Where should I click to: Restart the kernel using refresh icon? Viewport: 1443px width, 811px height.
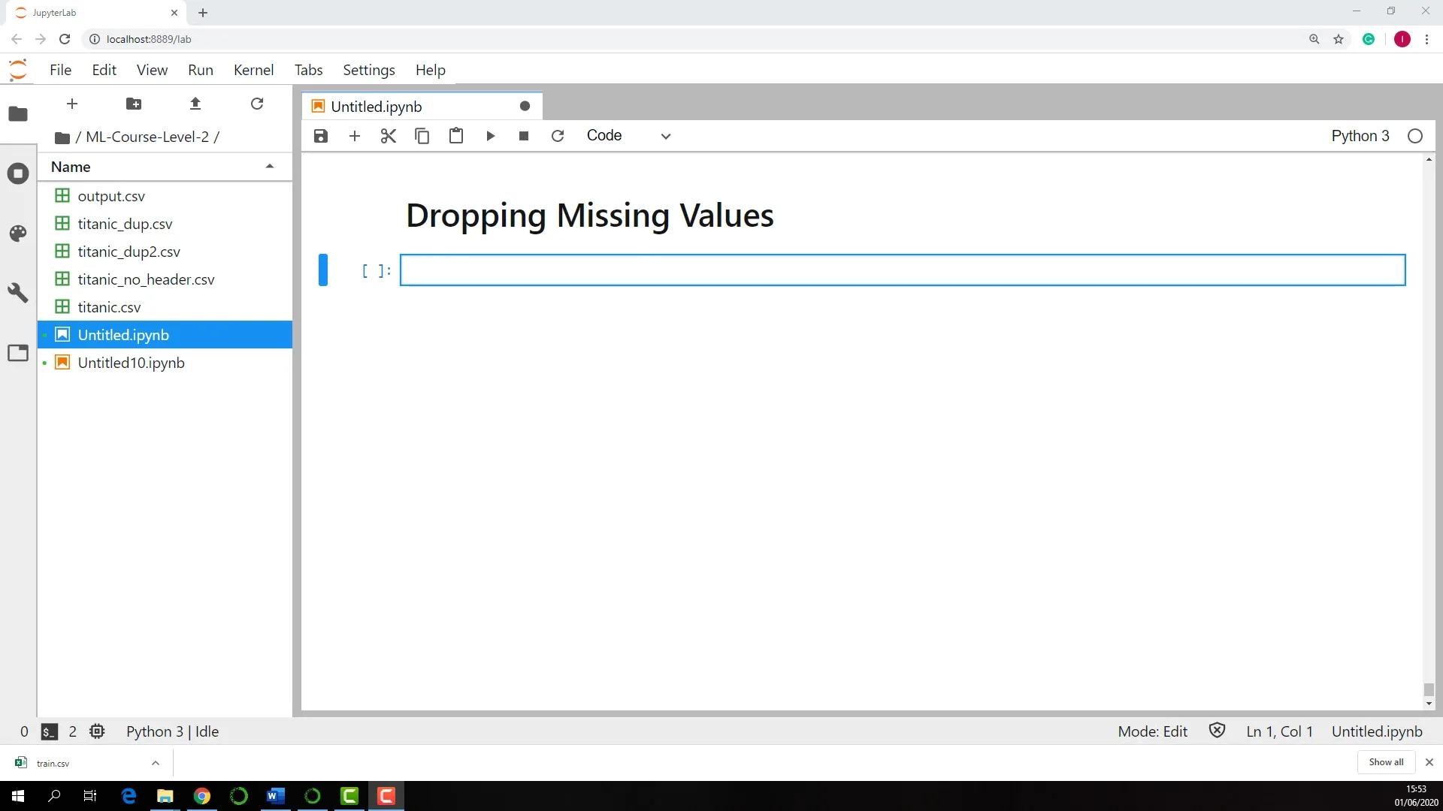[x=558, y=136]
